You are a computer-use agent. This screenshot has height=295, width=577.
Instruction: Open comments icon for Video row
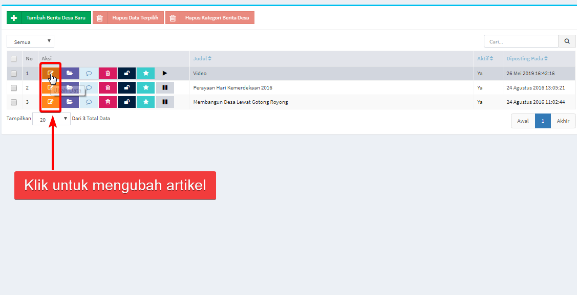(x=89, y=73)
